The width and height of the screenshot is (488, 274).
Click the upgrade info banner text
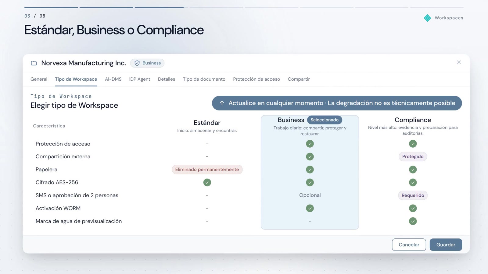(342, 103)
